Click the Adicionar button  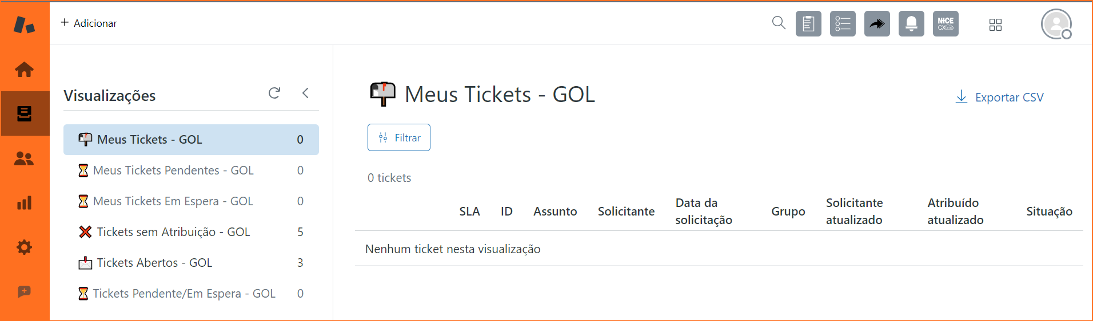coord(89,23)
